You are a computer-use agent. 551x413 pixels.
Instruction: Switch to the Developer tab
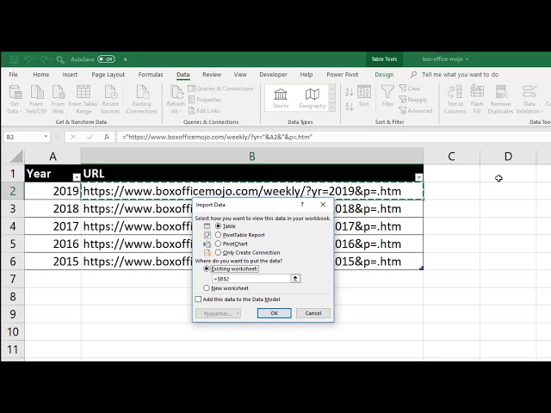pyautogui.click(x=273, y=75)
